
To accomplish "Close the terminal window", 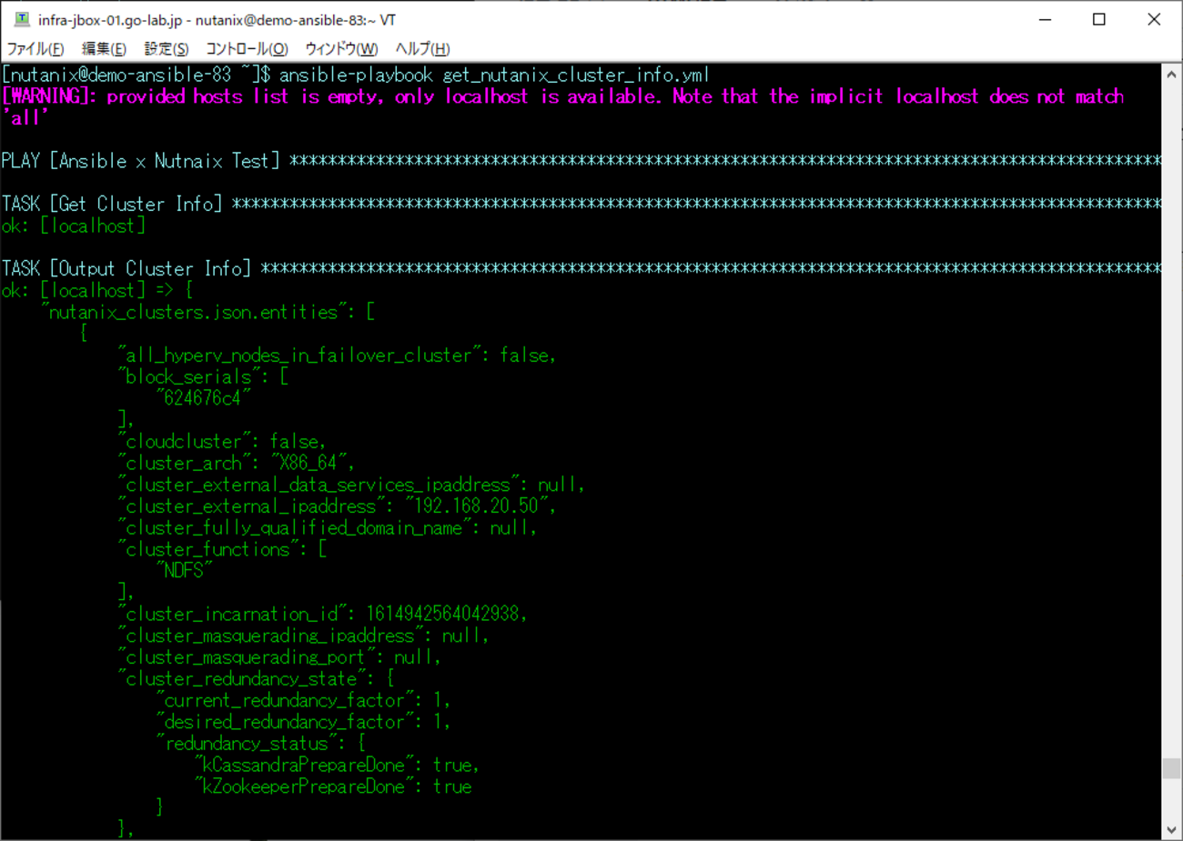I will coord(1154,19).
